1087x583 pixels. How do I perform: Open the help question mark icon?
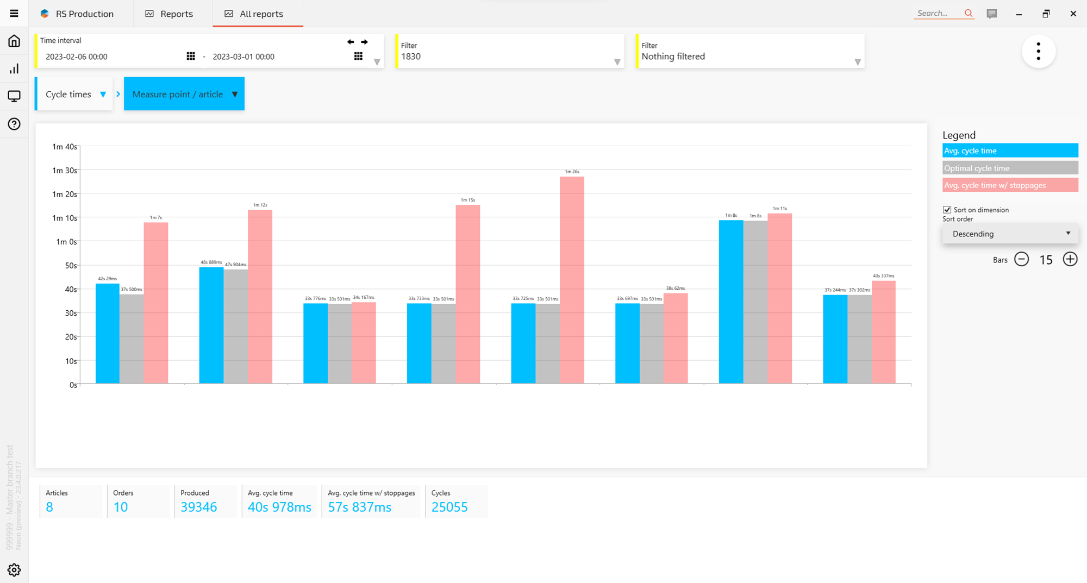click(x=14, y=124)
